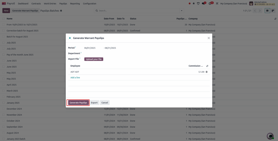The width and height of the screenshot is (278, 141).
Task: Check the January 2023 batch row checkbox
Action: [x=3, y=139]
